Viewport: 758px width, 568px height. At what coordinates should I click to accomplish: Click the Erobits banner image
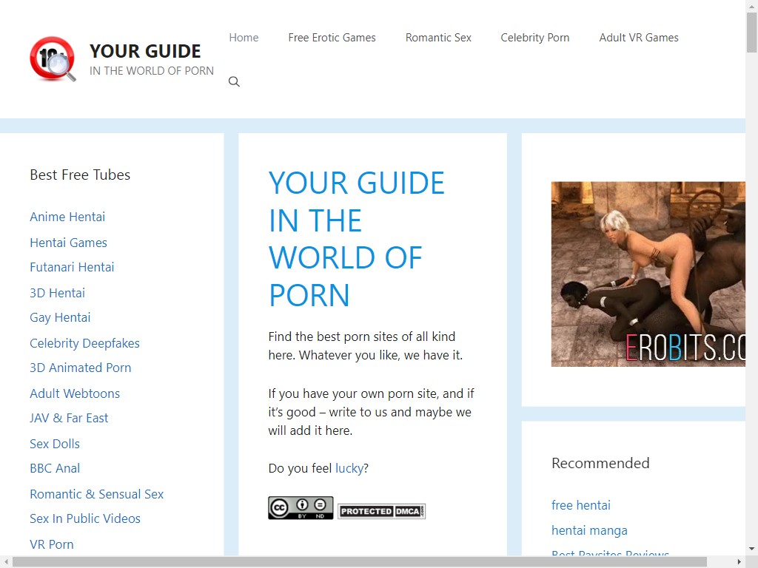coord(648,274)
